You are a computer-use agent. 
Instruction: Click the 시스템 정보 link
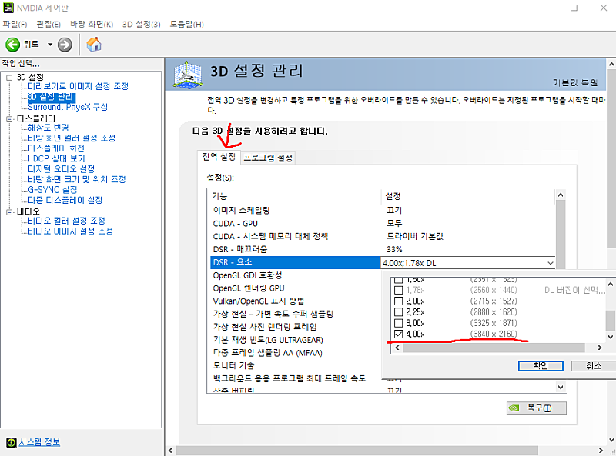point(39,442)
